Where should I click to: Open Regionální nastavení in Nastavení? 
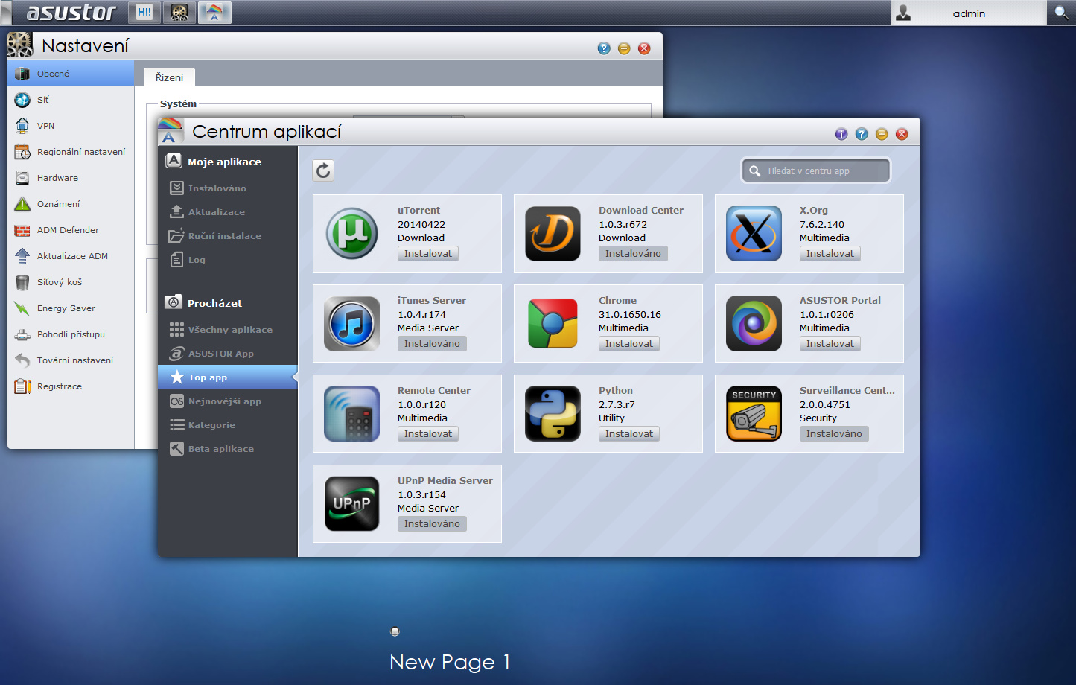[71, 152]
